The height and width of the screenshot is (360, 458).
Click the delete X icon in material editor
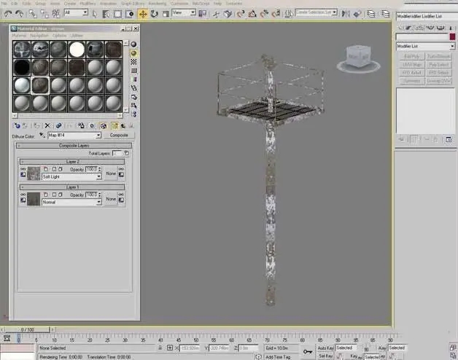click(x=47, y=125)
